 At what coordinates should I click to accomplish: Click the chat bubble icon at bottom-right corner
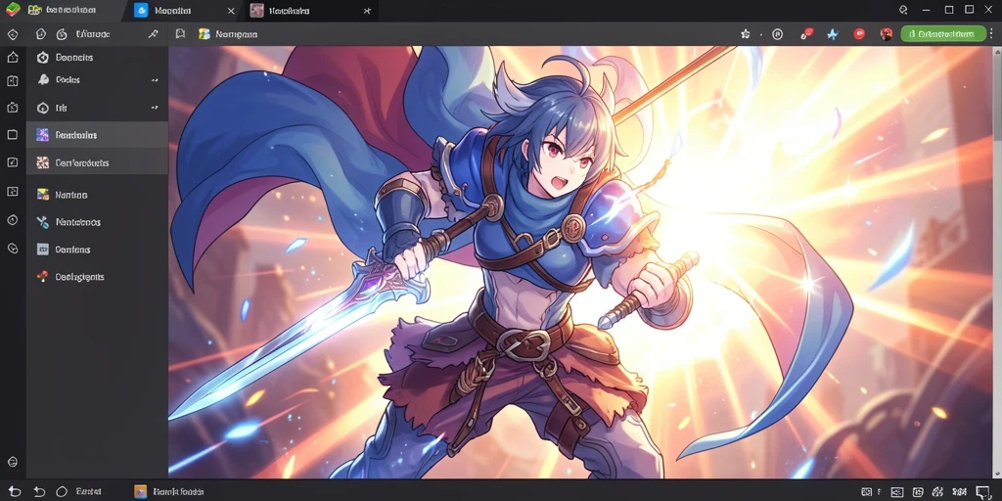pyautogui.click(x=983, y=491)
